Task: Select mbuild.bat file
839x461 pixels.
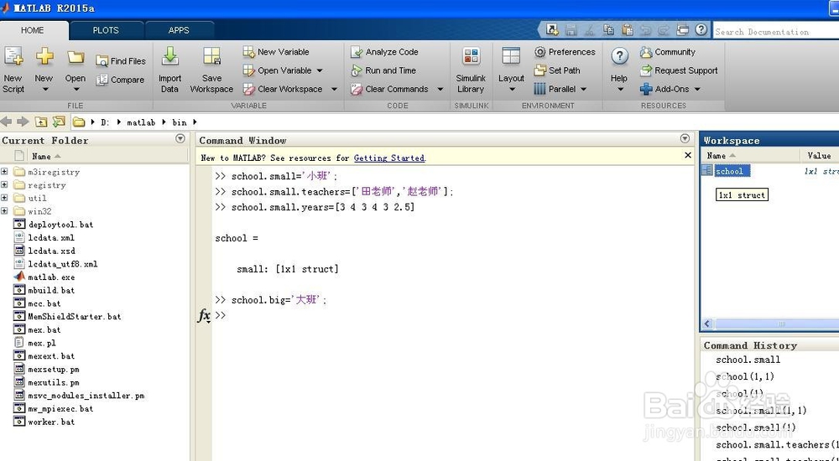Action: tap(51, 290)
